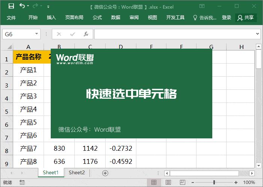The height and width of the screenshot is (187, 263).
Task: Click the 产品名称 header cell
Action: coord(28,57)
